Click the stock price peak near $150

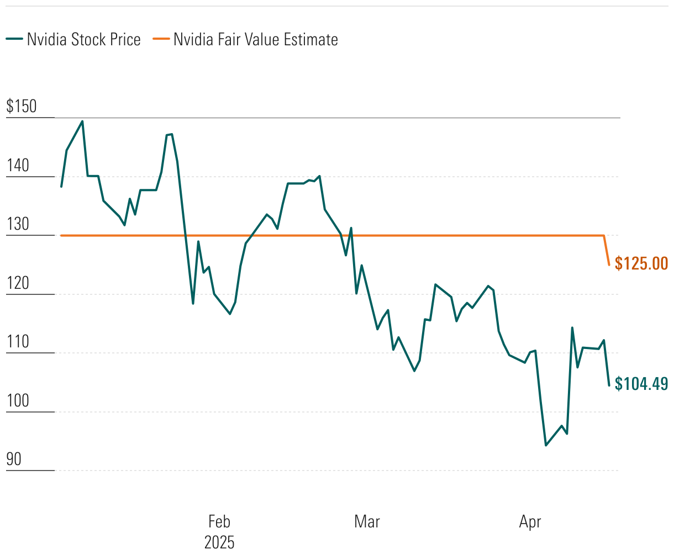tap(82, 121)
